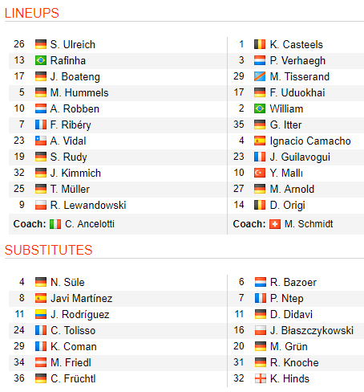Open player A. Robben
Image resolution: width=364 pixels, height=392 pixels.
tap(75, 109)
